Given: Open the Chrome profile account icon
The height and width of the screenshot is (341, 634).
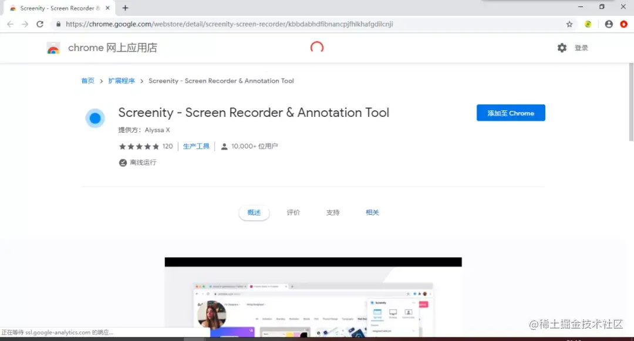Looking at the screenshot, I should click(x=609, y=24).
